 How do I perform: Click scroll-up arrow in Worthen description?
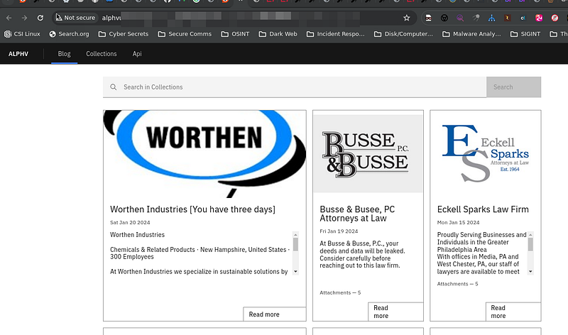pos(295,235)
